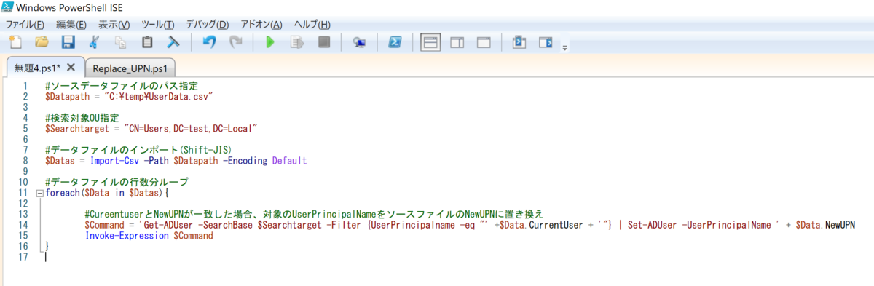Click the comment #検索対象OU指定

click(x=82, y=117)
